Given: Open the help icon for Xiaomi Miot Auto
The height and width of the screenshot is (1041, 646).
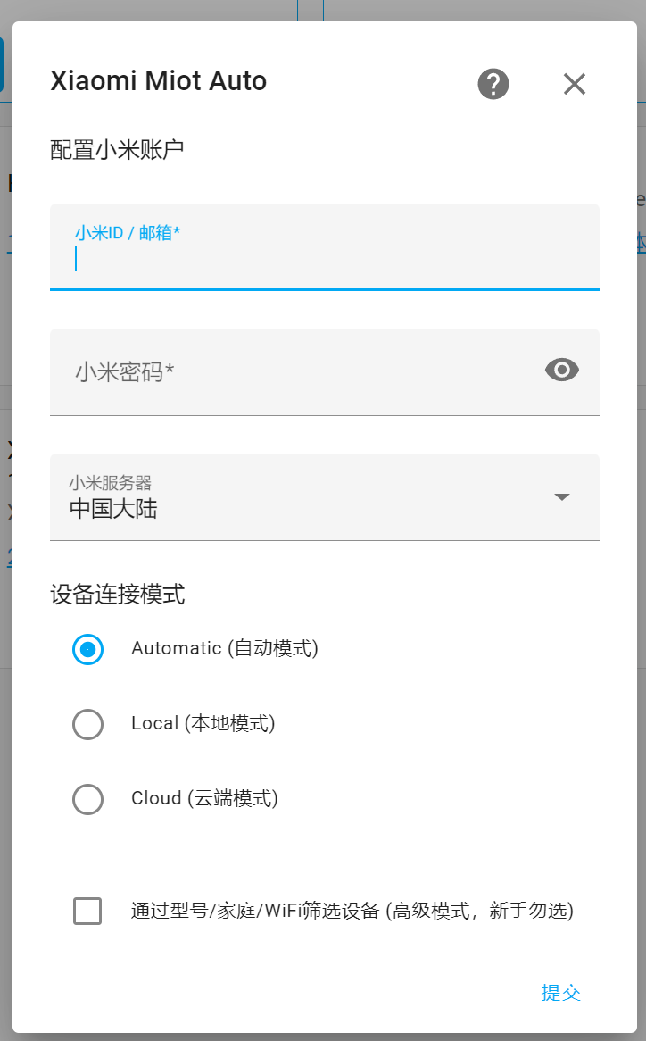Looking at the screenshot, I should click(x=493, y=84).
